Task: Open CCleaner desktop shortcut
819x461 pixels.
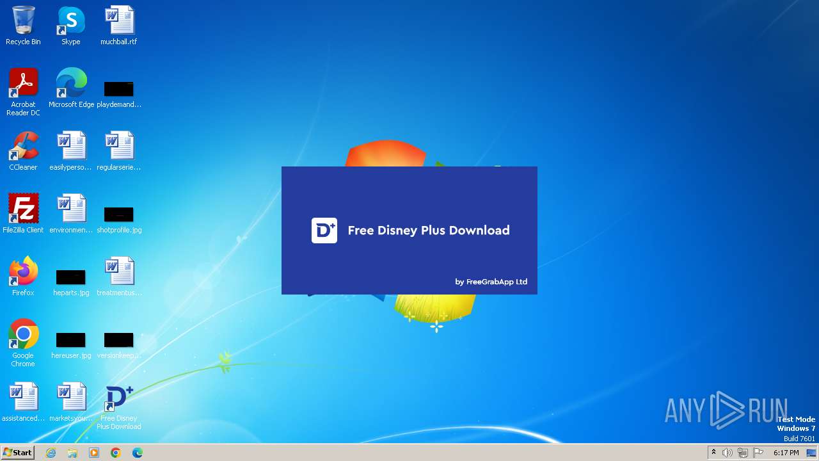Action: tap(23, 151)
